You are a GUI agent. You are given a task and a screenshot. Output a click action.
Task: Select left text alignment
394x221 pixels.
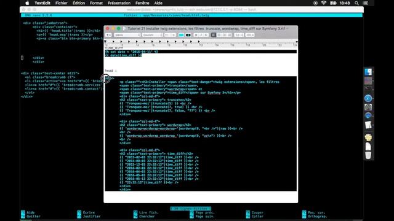pos(214,35)
